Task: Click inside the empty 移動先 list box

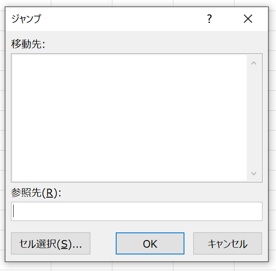Action: coord(129,118)
